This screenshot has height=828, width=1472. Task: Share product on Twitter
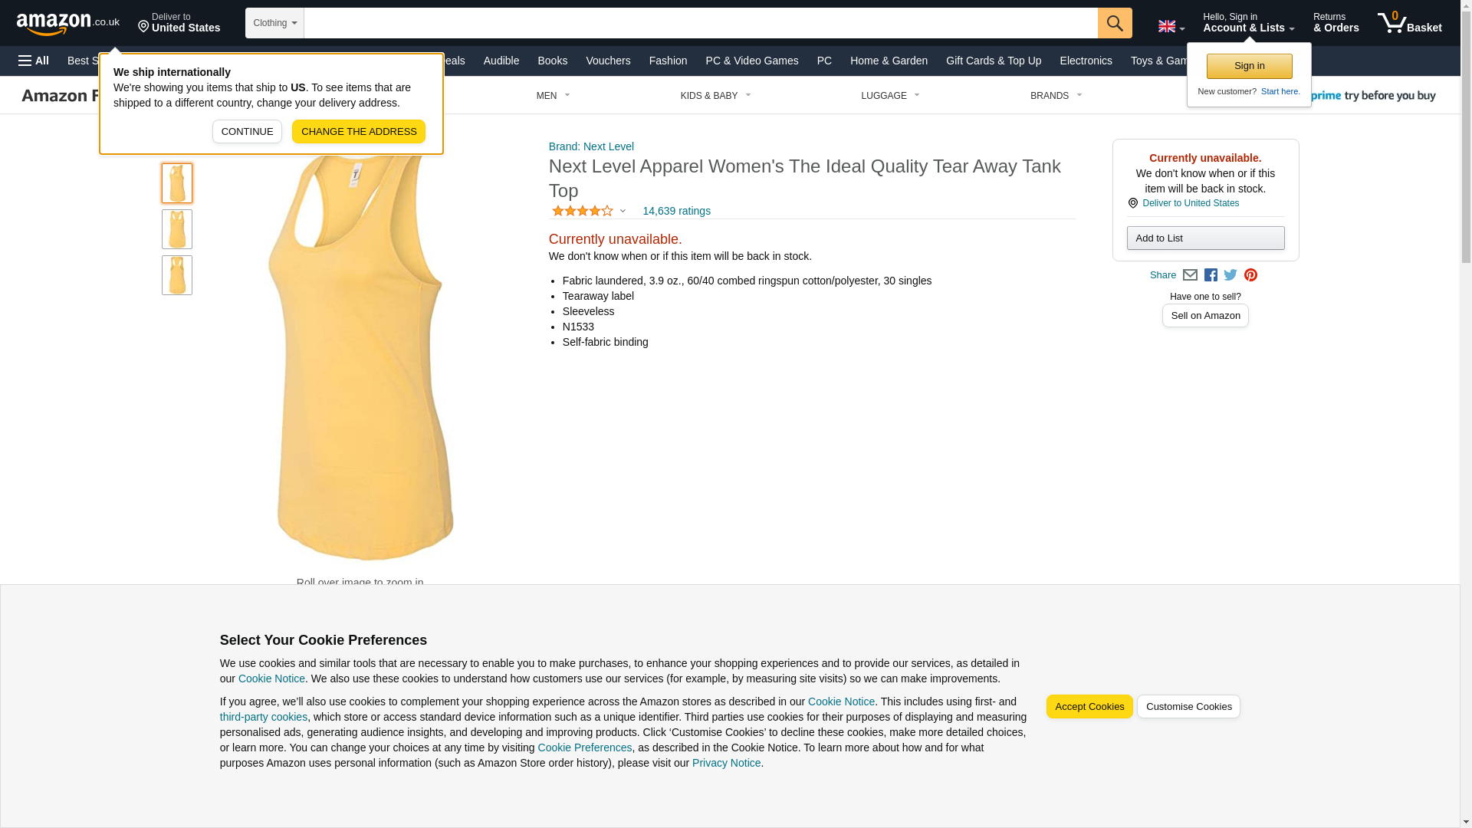[x=1230, y=275]
